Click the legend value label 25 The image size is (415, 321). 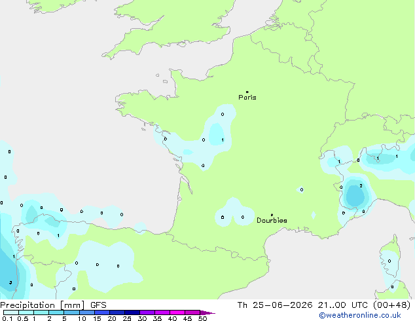(127, 318)
